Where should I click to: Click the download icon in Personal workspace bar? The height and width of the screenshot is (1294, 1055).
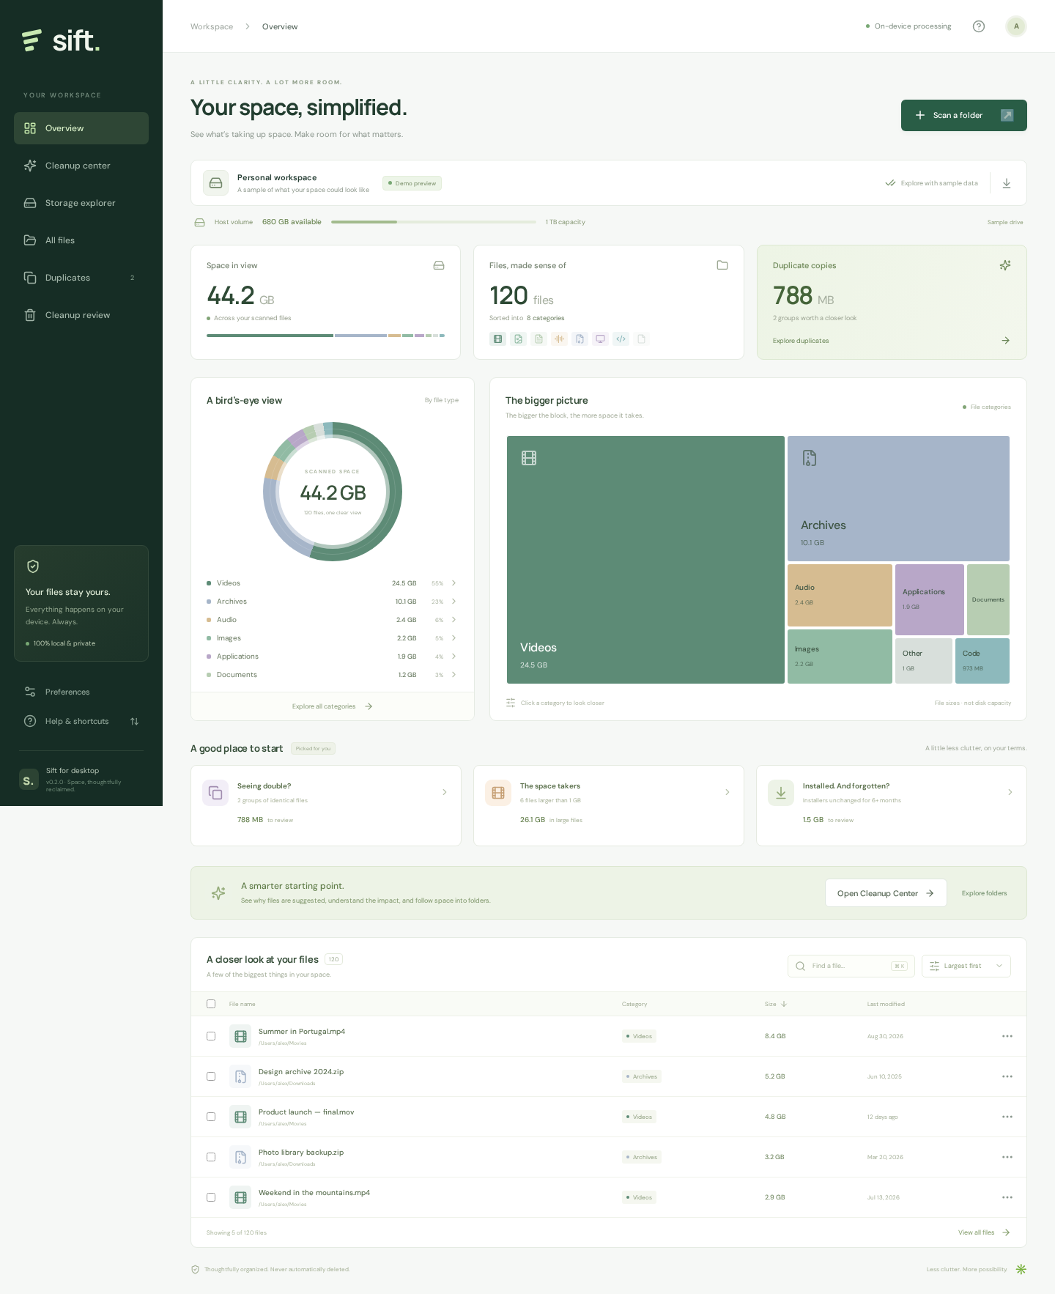pyautogui.click(x=1007, y=183)
